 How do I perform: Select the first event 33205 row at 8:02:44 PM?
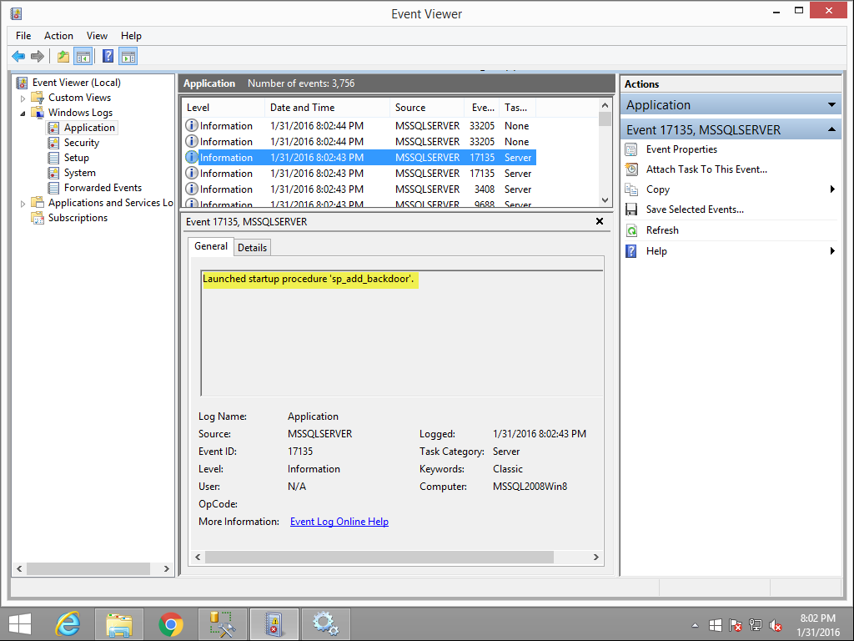(359, 126)
